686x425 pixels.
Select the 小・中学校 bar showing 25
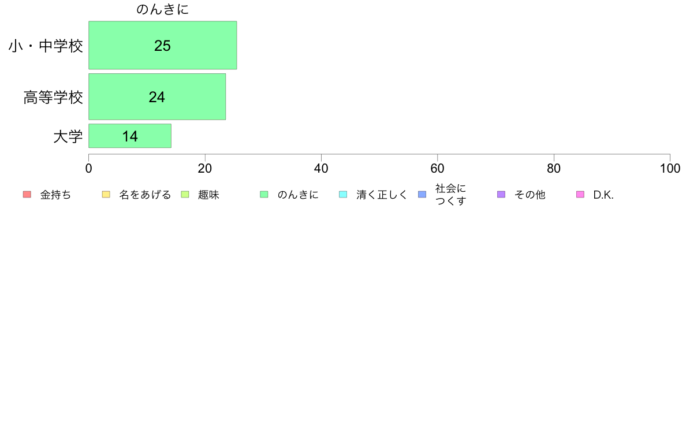pyautogui.click(x=163, y=45)
